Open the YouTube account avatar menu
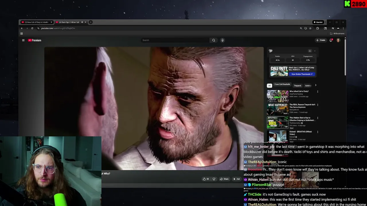The height and width of the screenshot is (206, 367). [x=338, y=40]
